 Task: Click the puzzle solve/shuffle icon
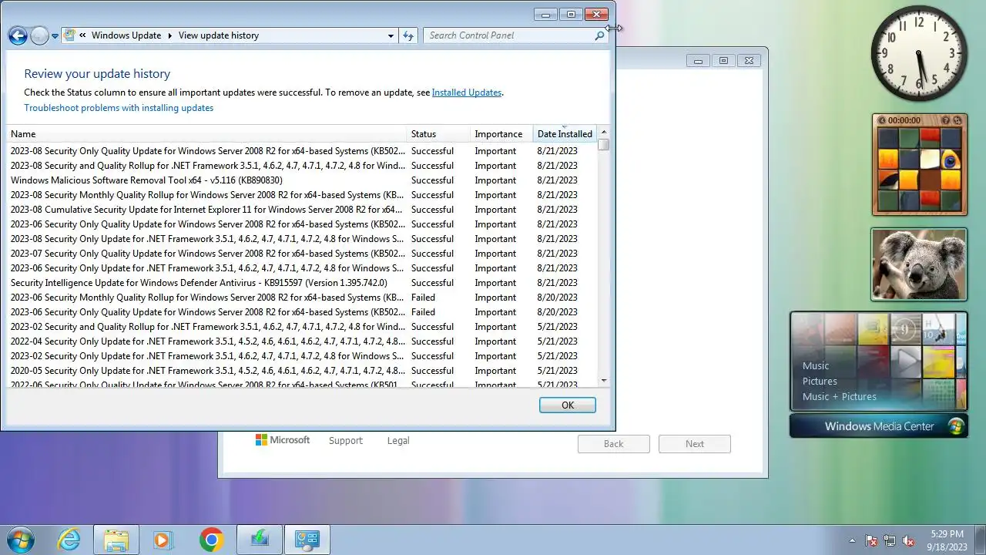click(x=957, y=120)
